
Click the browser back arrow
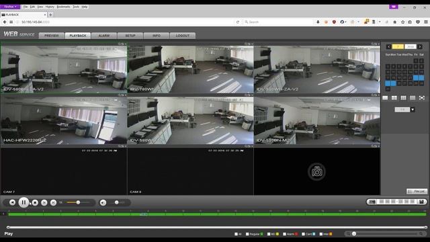coord(5,22)
